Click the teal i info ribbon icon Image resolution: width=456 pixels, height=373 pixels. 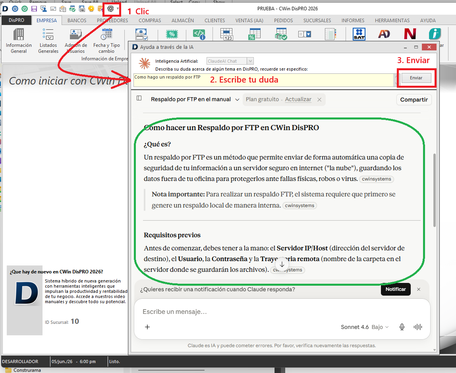(x=435, y=34)
